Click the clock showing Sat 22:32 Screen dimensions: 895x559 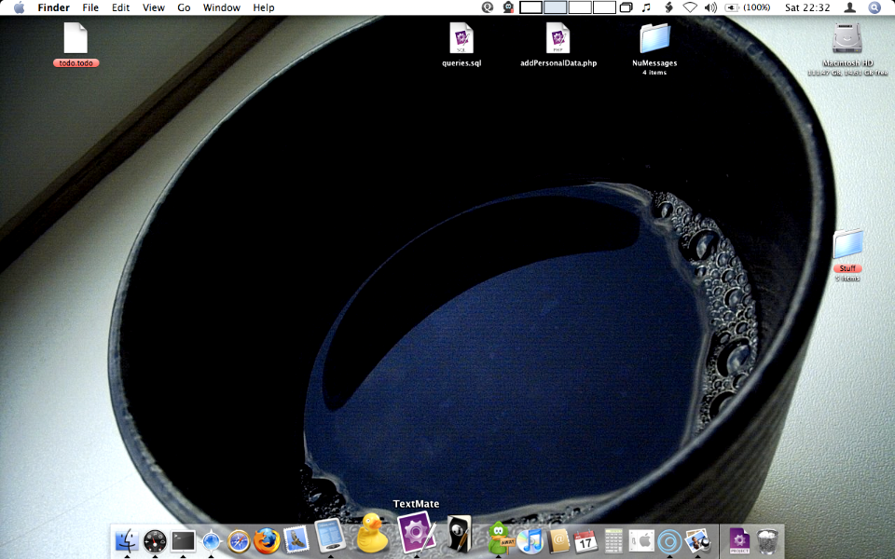807,7
